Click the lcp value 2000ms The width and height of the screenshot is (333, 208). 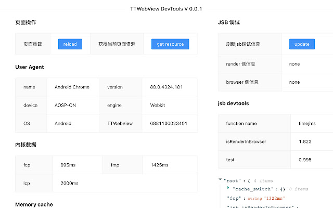pyautogui.click(x=69, y=183)
